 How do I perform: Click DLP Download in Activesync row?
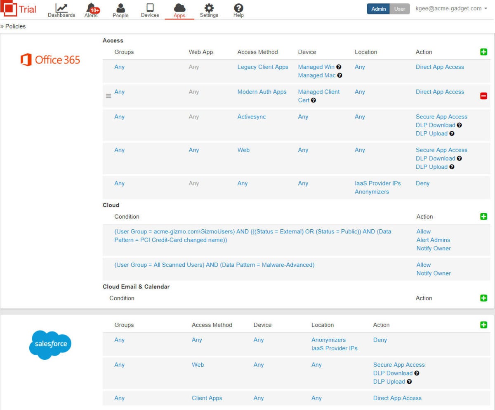tap(435, 125)
